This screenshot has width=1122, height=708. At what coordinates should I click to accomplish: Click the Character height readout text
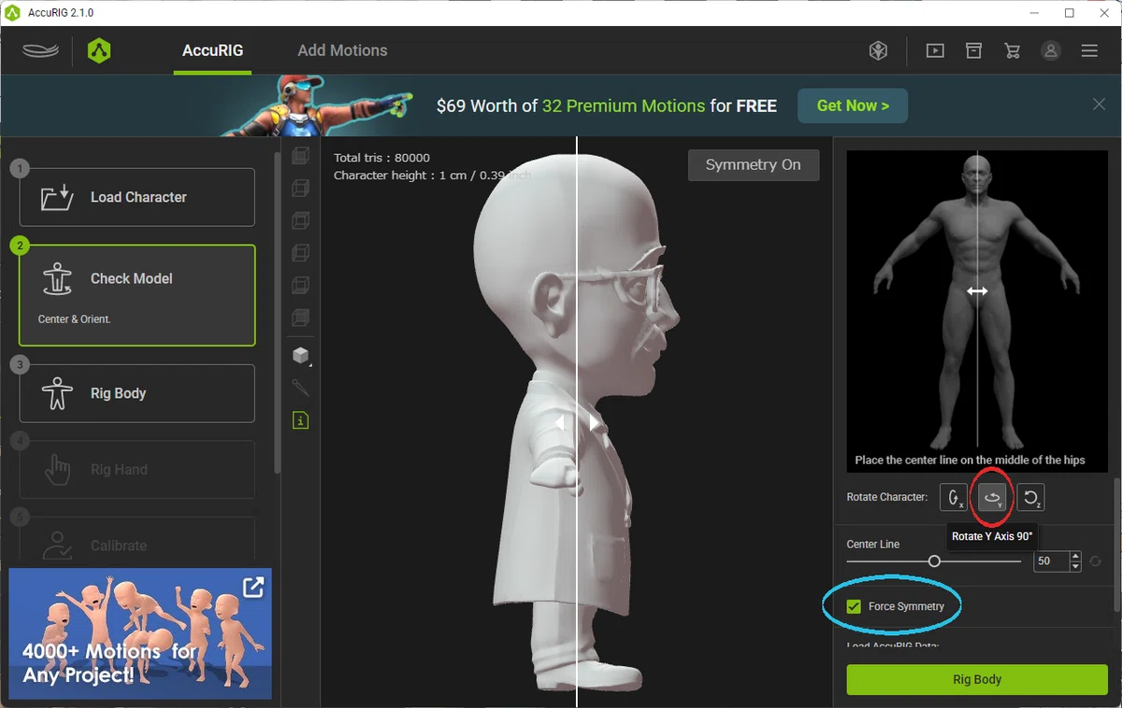point(432,176)
